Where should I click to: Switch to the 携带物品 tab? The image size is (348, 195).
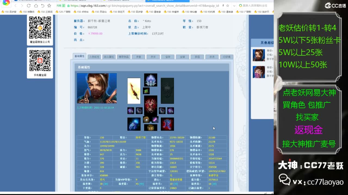point(123,57)
